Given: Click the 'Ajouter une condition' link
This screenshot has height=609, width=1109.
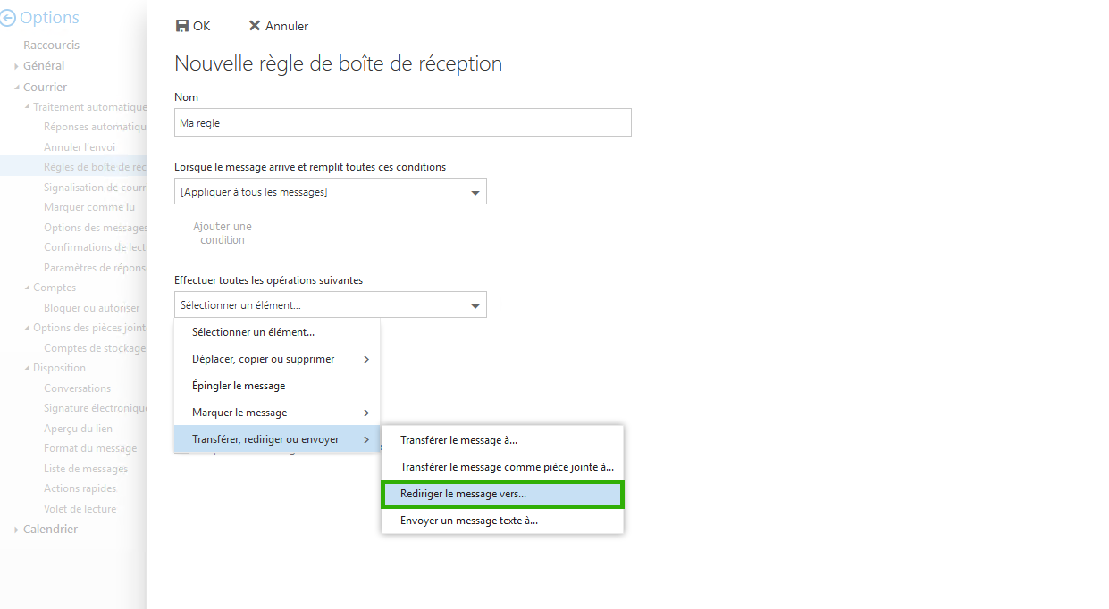Looking at the screenshot, I should [x=223, y=233].
